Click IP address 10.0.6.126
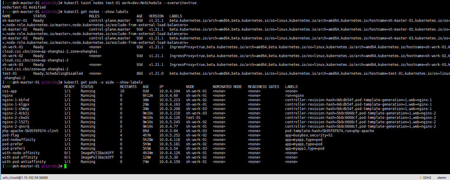Image resolution: width=450 pixels, height=180 pixels. tap(170, 117)
